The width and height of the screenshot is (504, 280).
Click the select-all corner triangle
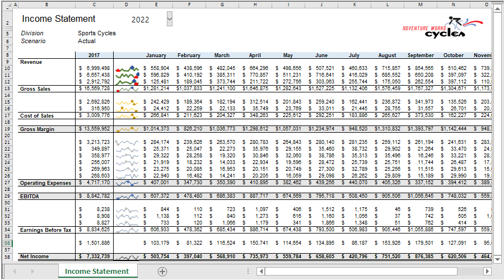tap(8, 5)
